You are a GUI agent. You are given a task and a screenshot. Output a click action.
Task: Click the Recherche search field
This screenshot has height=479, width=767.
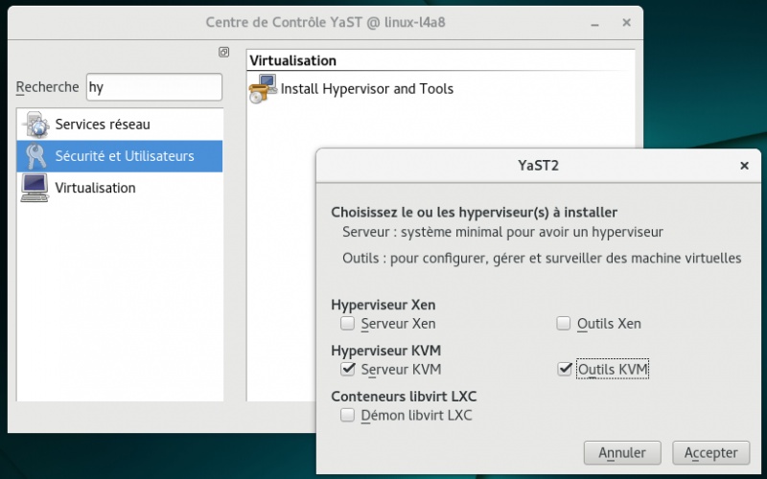point(154,87)
